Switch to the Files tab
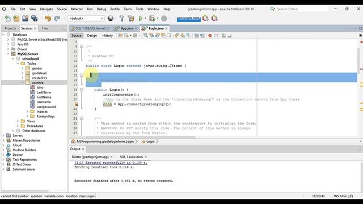 [x=45, y=28]
